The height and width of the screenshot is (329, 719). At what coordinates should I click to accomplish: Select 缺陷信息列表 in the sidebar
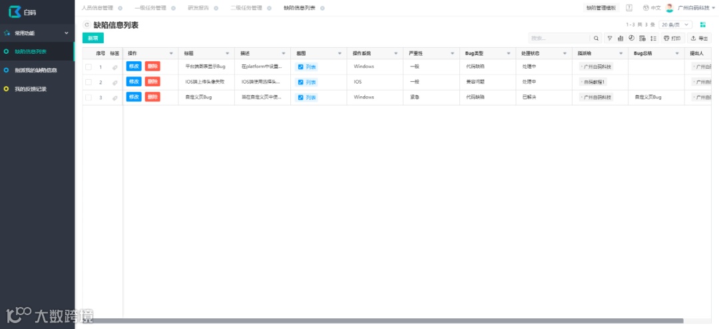click(37, 51)
